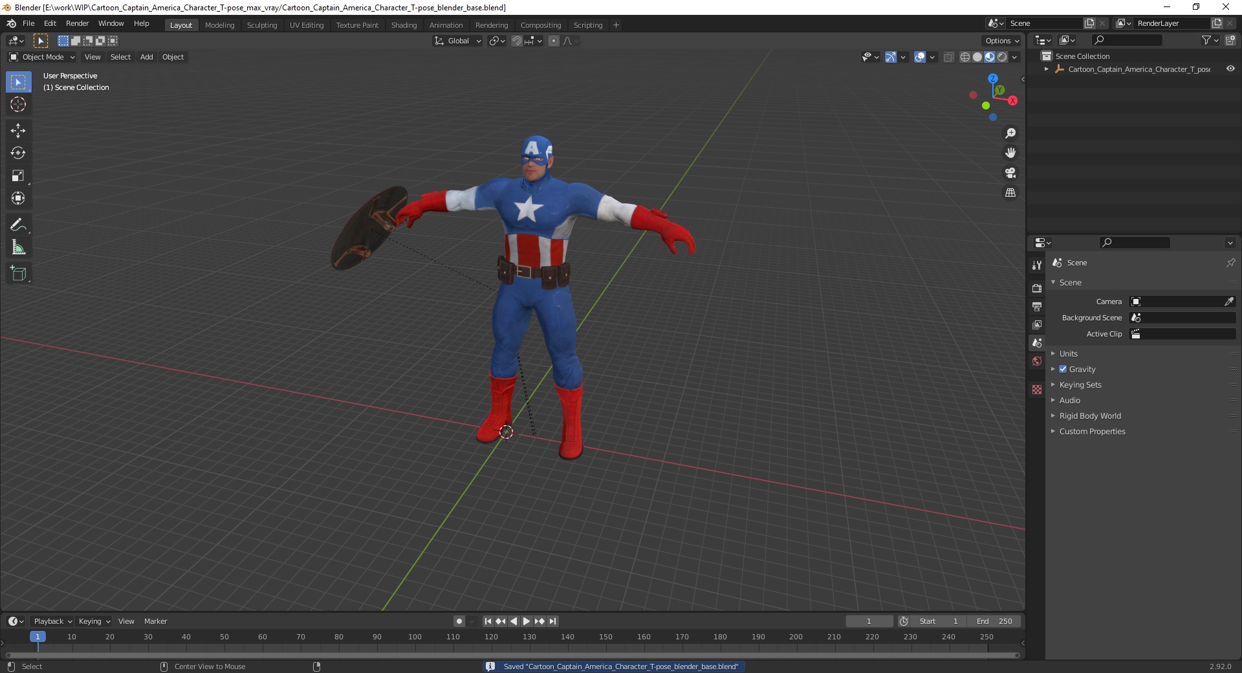
Task: Pick camera object with eyedropper
Action: click(x=1228, y=302)
